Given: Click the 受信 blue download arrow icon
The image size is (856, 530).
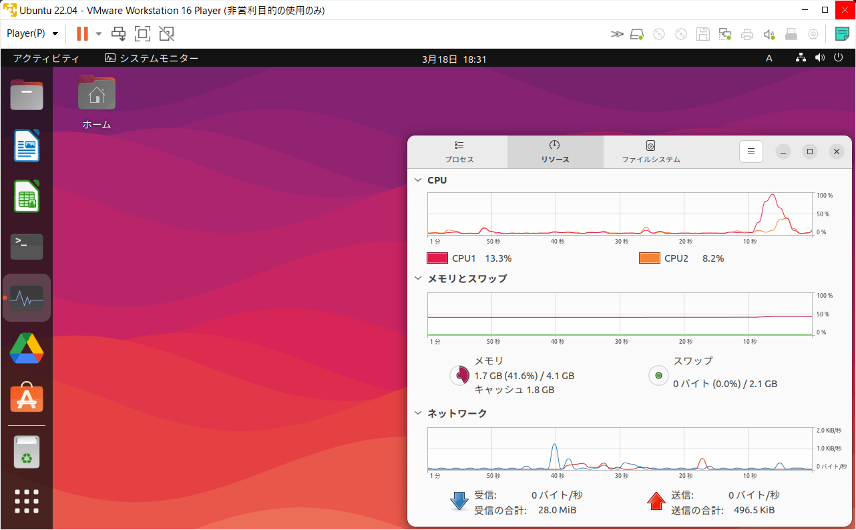Looking at the screenshot, I should click(459, 501).
